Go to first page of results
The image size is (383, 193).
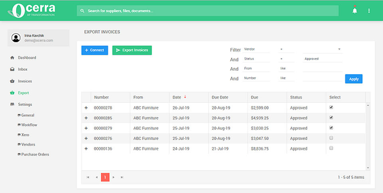click(x=88, y=177)
